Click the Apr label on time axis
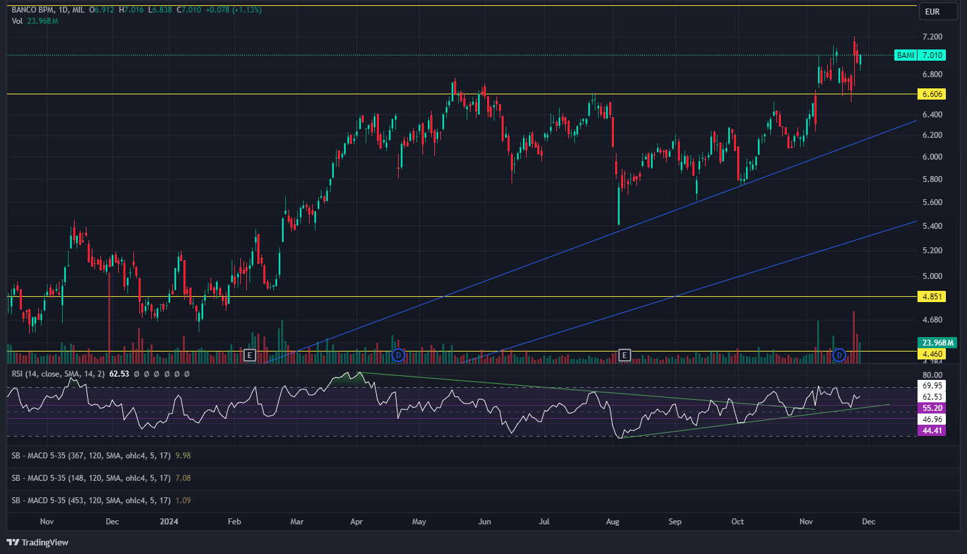This screenshot has height=554, width=967. 356,522
